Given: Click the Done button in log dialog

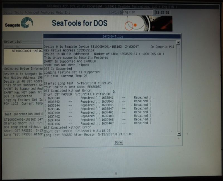Looking at the screenshot, I should pos(118,142).
